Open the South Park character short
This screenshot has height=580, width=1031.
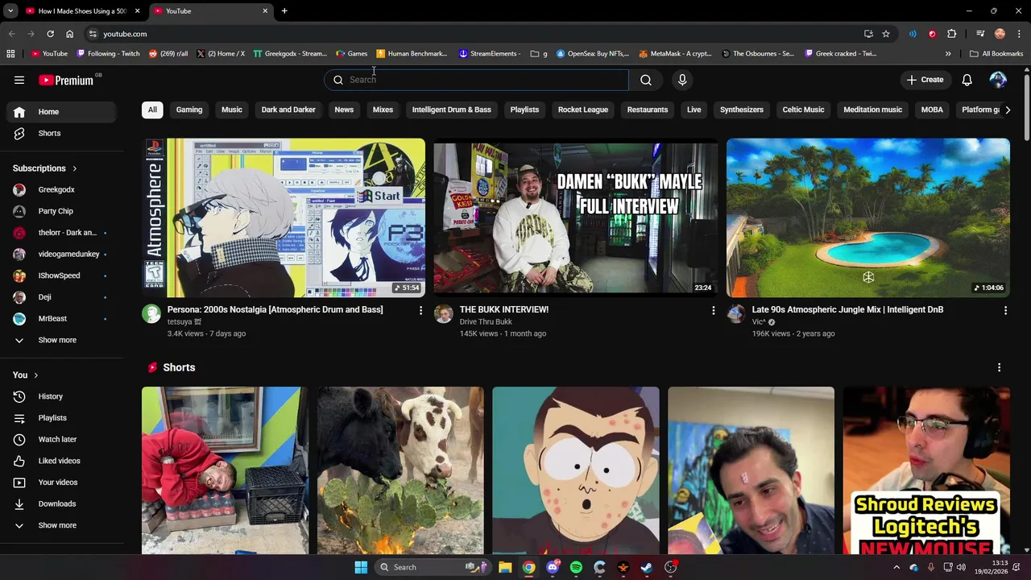[576, 470]
